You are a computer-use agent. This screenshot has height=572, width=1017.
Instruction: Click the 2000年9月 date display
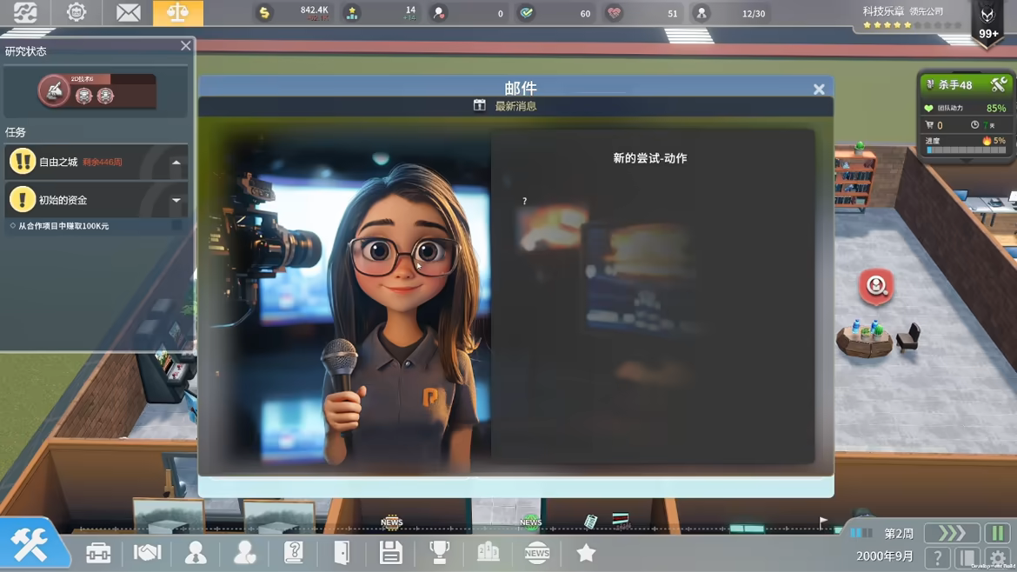pyautogui.click(x=885, y=555)
